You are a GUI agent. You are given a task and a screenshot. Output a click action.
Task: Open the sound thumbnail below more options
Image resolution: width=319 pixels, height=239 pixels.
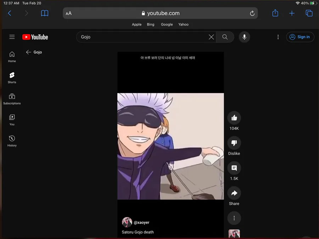point(234,234)
